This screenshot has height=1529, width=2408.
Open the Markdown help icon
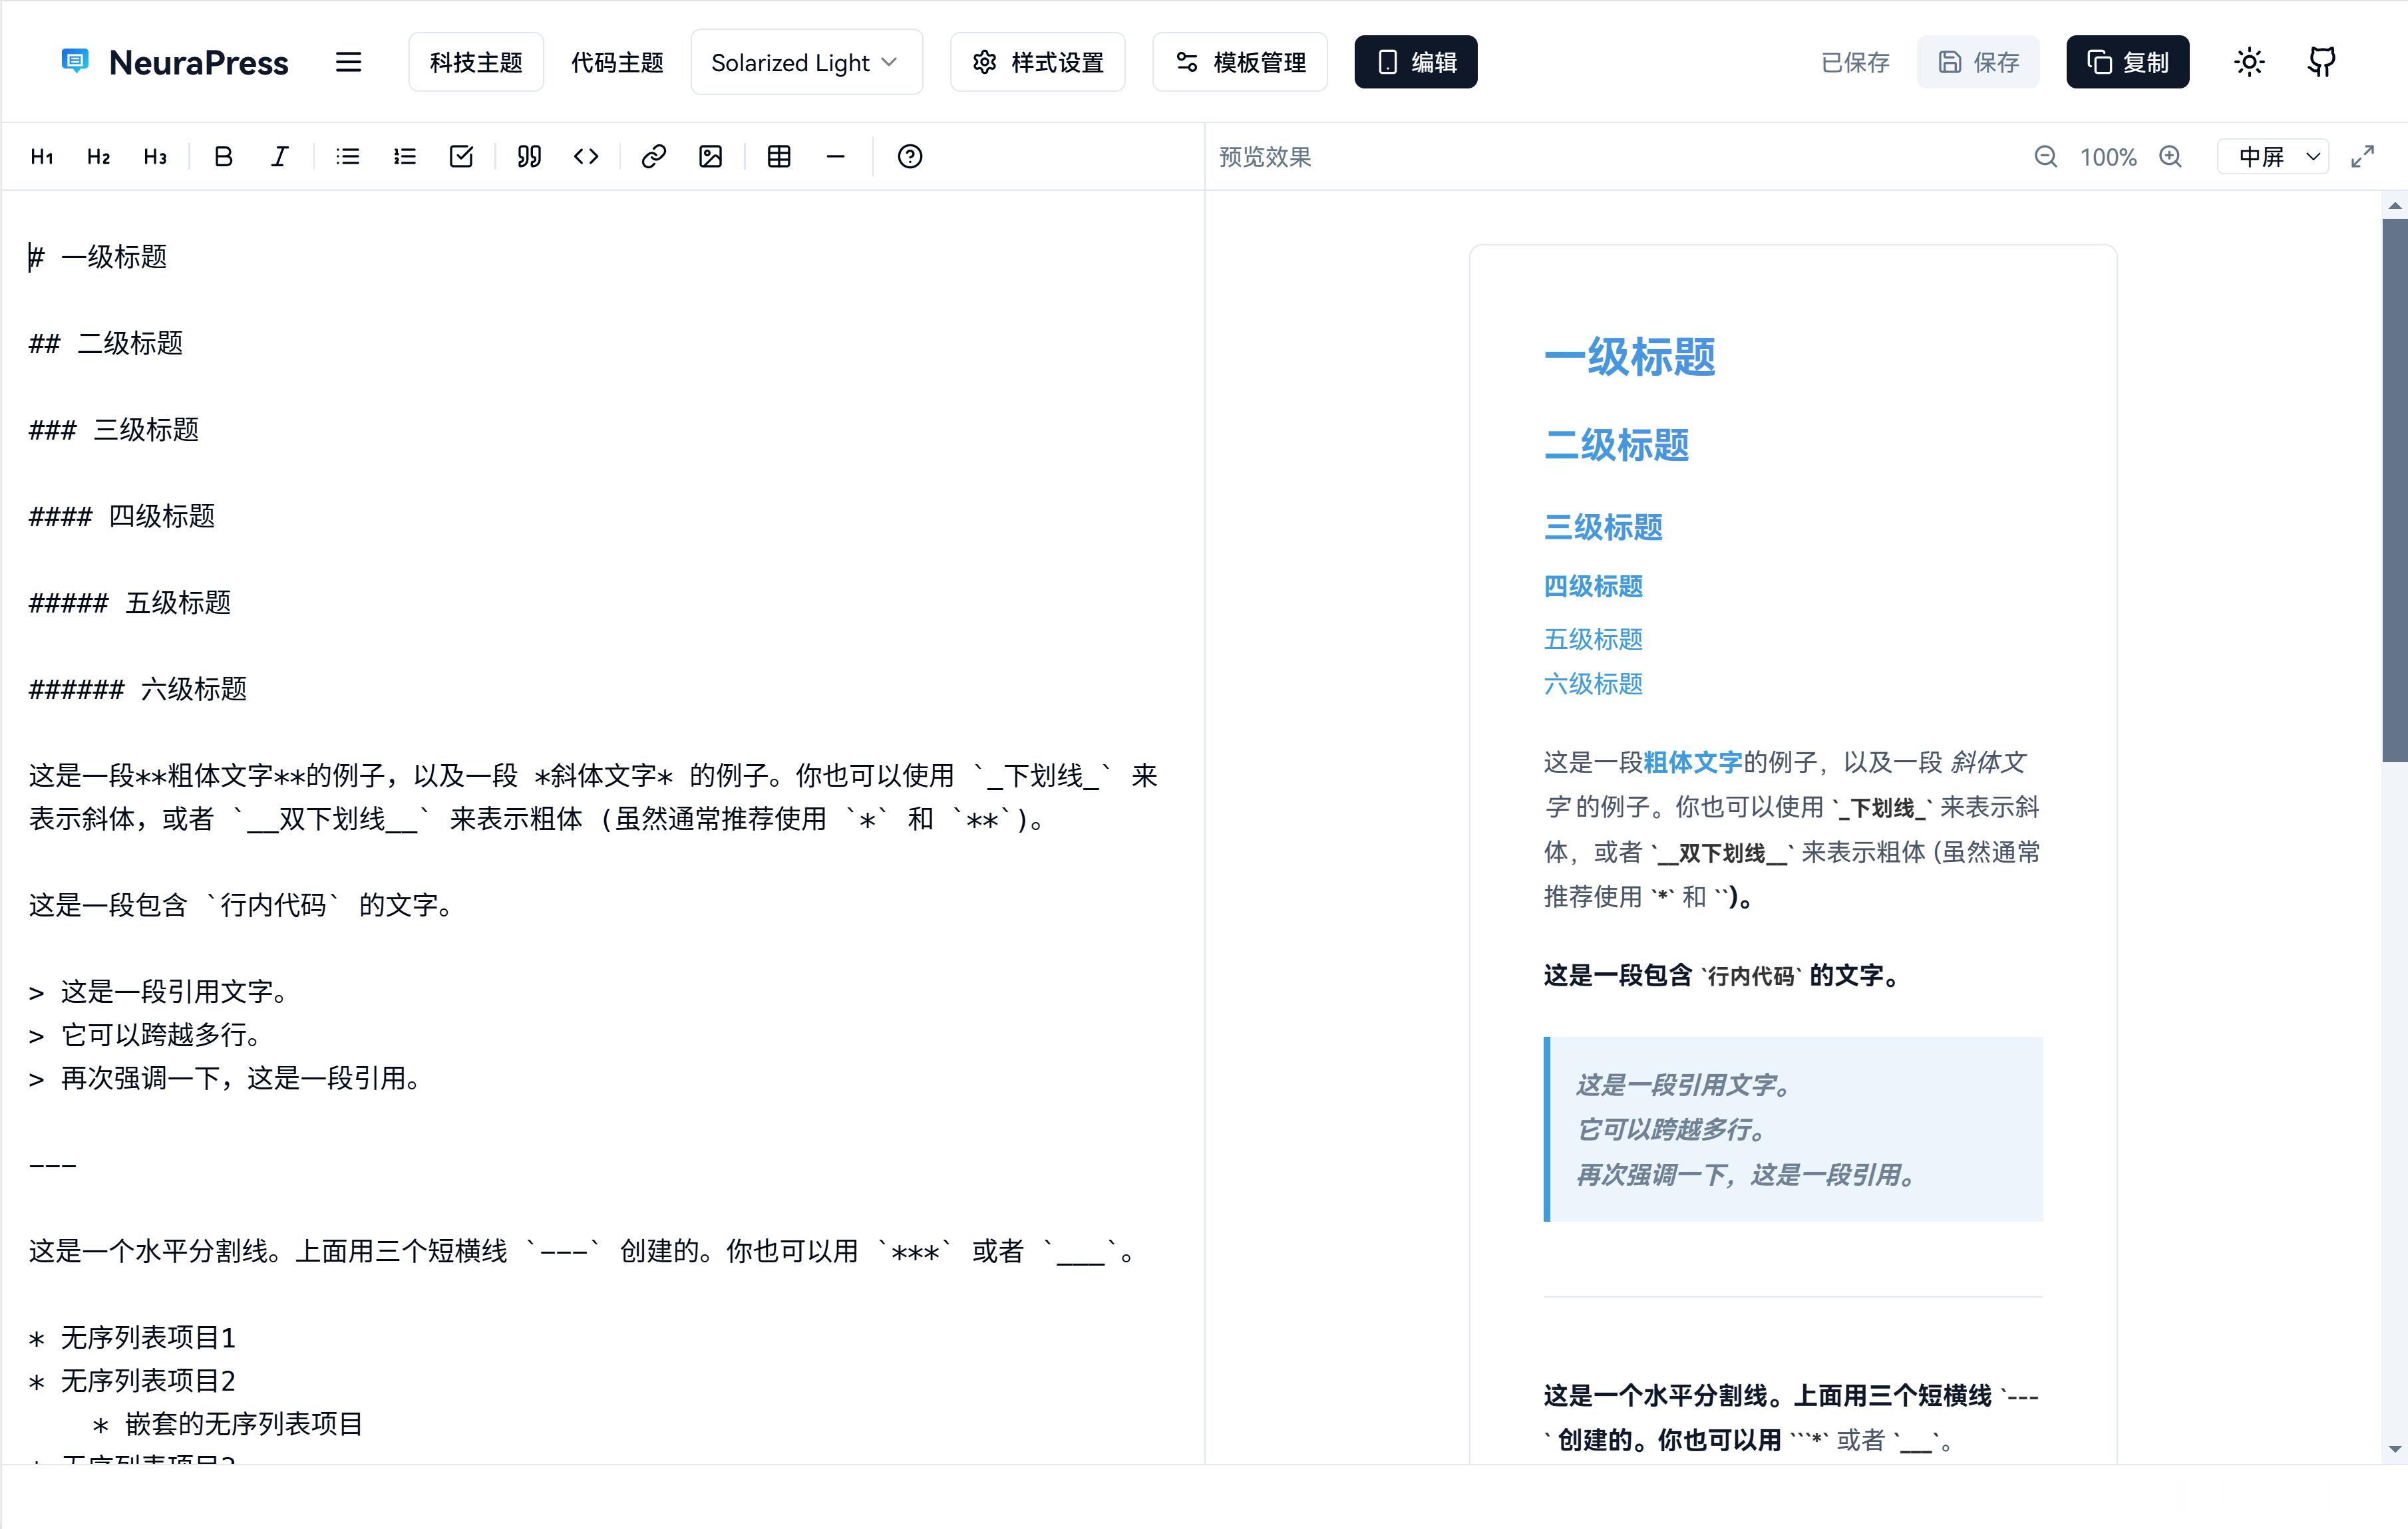910,157
